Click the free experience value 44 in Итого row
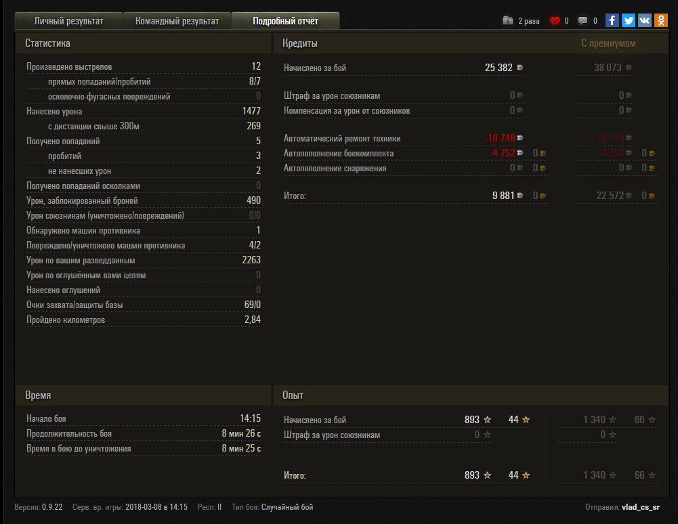Viewport: 678px width, 524px height. (513, 475)
